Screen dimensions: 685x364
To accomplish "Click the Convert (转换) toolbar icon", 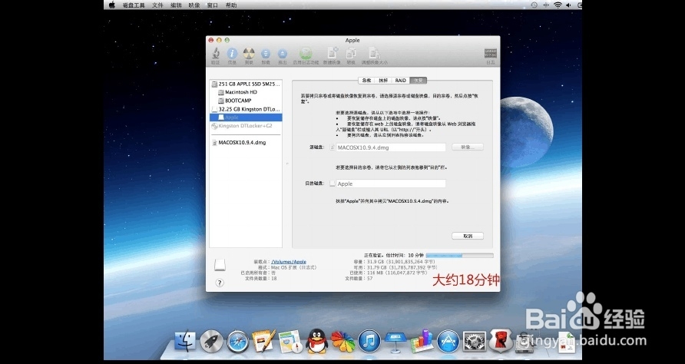I will [351, 55].
